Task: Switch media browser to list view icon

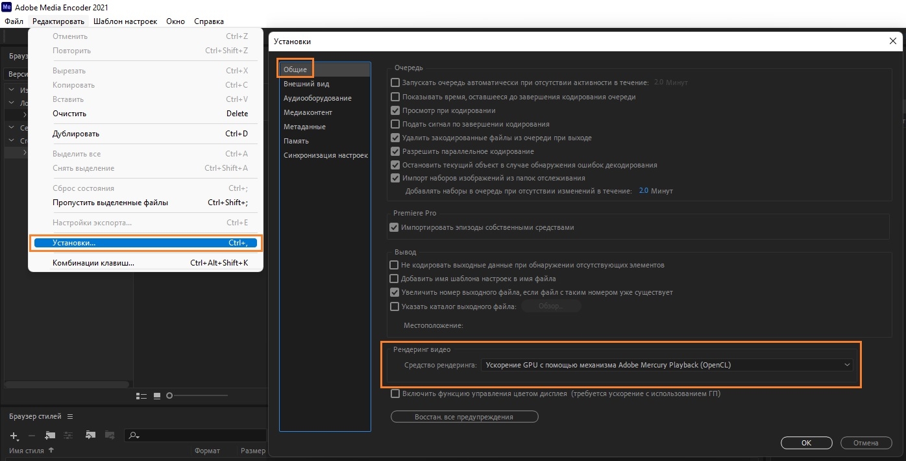Action: 141,395
